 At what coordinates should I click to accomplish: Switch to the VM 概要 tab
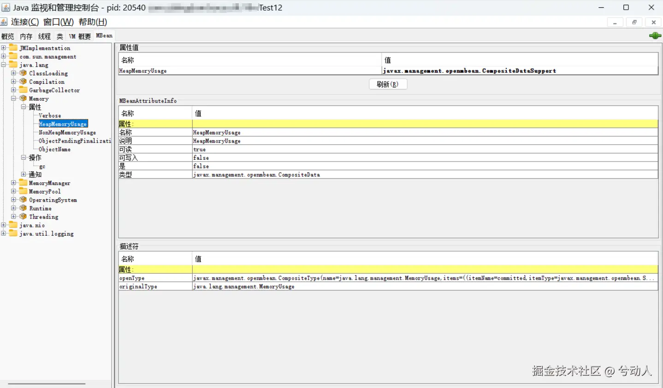[80, 36]
